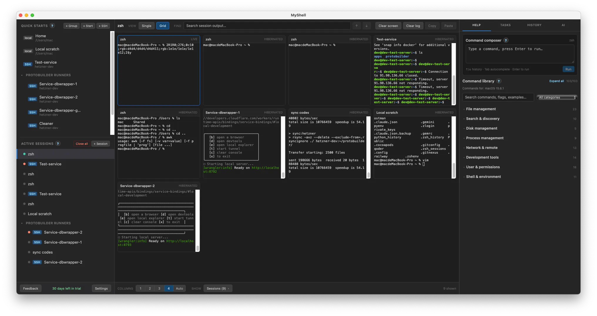Click Clear log button
The width and height of the screenshot is (597, 316).
(x=413, y=26)
